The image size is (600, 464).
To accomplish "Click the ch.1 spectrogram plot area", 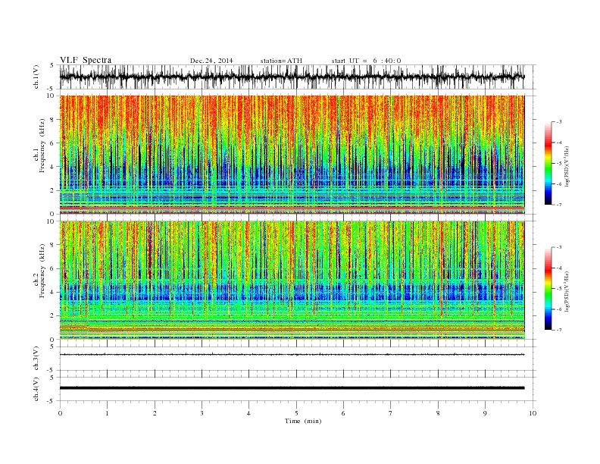I will pyautogui.click(x=292, y=155).
